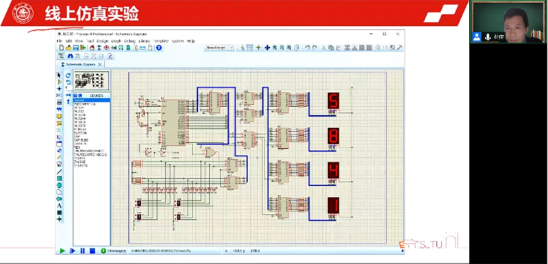The image size is (548, 264).
Task: Stop the simulation with Stop button
Action: 92,251
